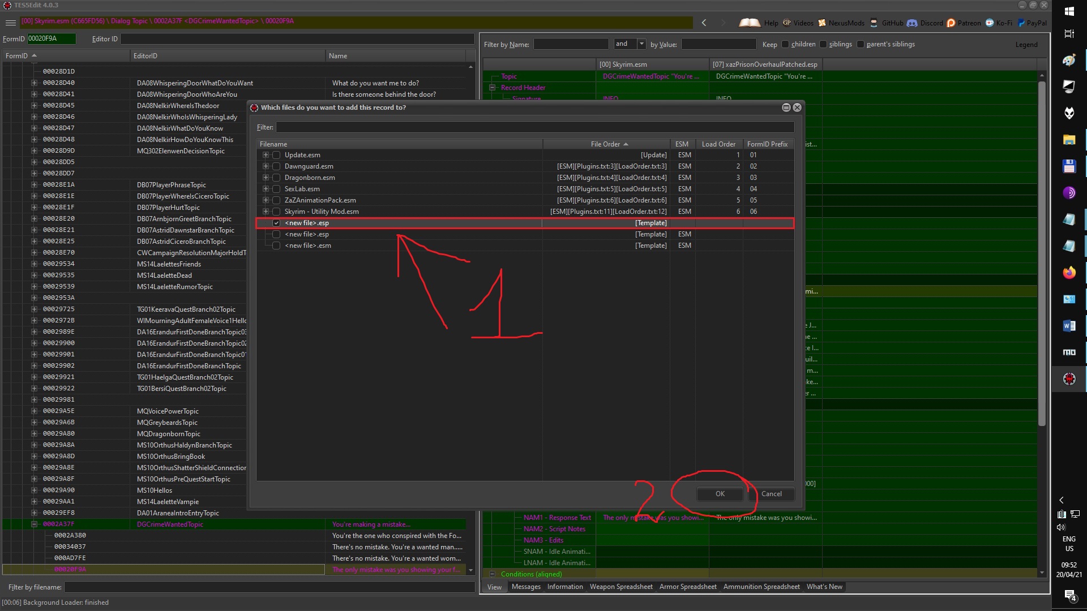Expand the Update.esm tree node

(266, 155)
